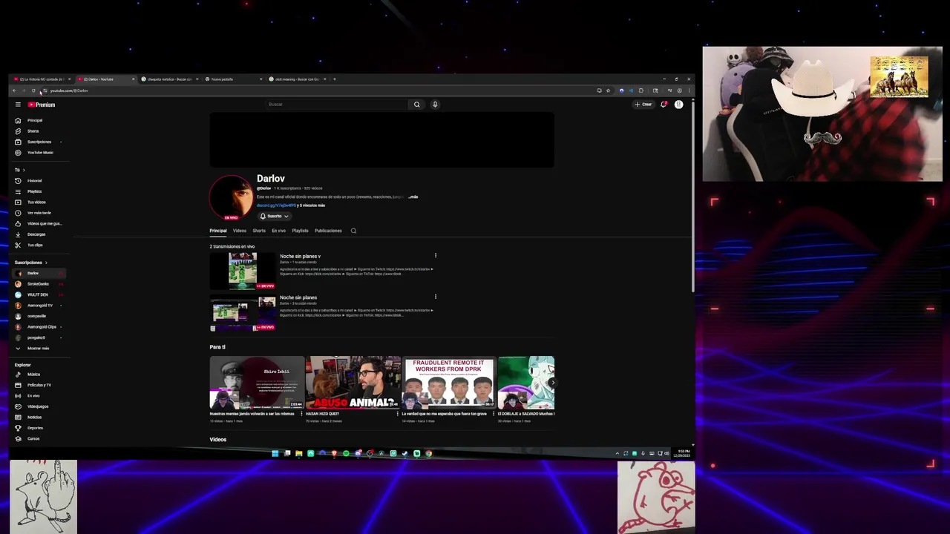Viewport: 950px width, 534px height.
Task: Click the Crear button
Action: click(643, 105)
